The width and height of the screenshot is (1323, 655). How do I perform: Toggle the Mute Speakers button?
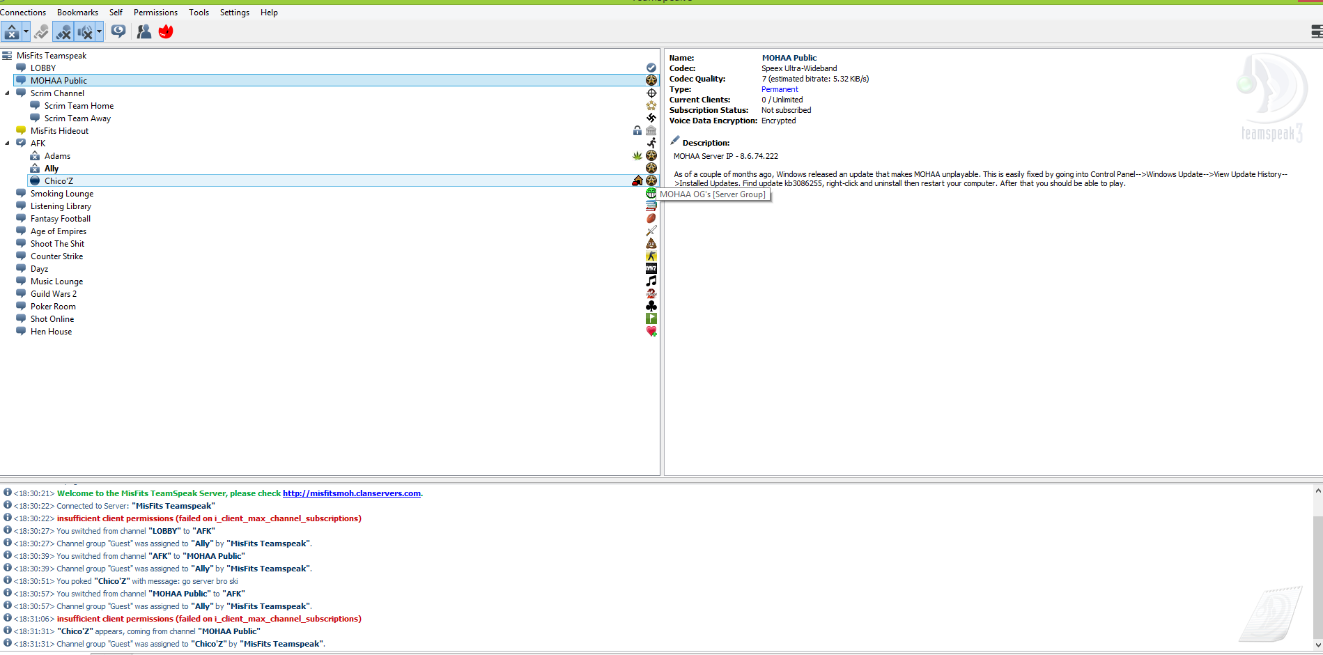point(85,32)
